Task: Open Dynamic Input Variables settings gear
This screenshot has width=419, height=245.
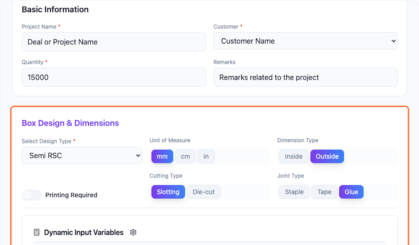Action: pos(133,232)
